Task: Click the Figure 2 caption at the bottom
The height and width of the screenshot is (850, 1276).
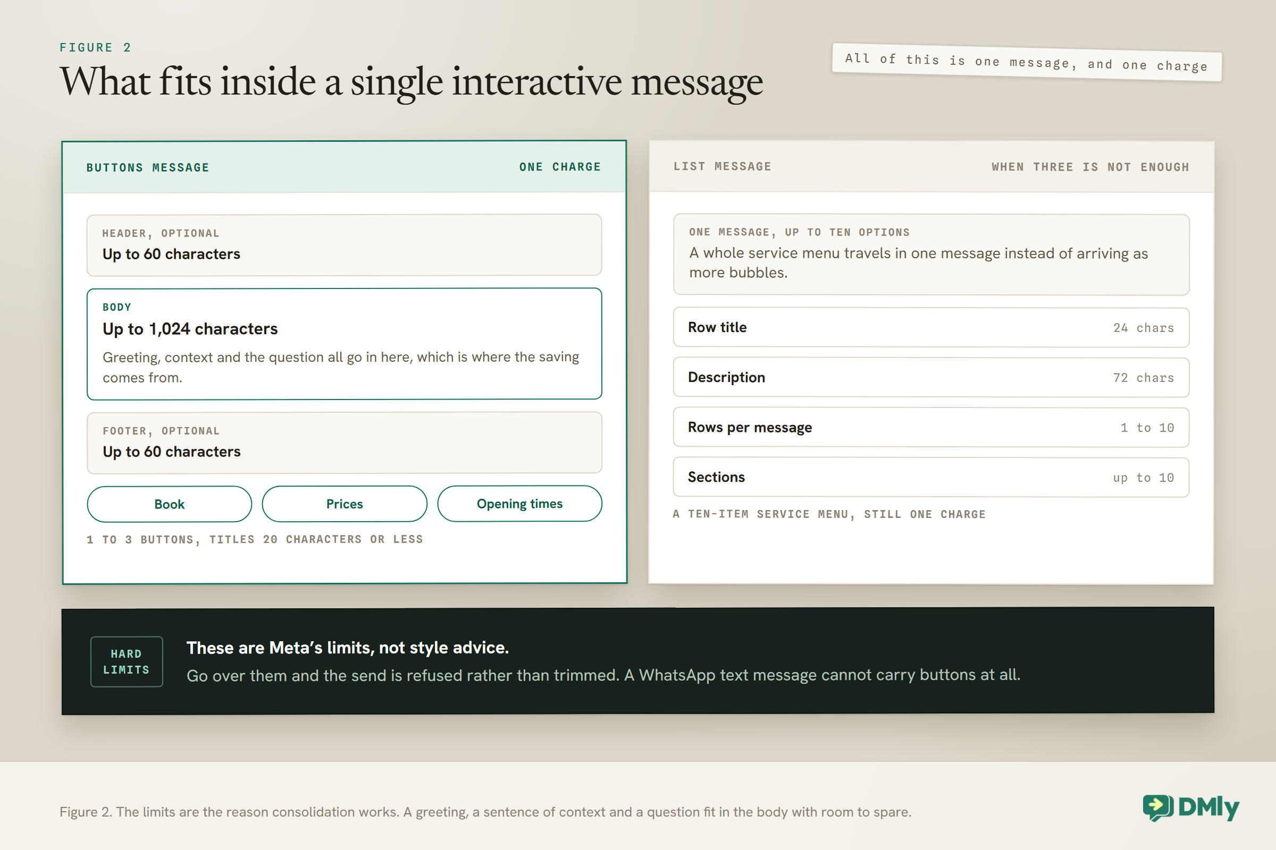Action: (x=485, y=812)
